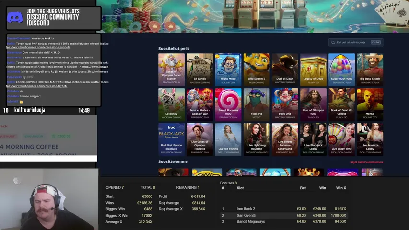This screenshot has height=230, width=409.
Task: Open Live Sweet Bonanza CandyLand
Action: click(285, 139)
